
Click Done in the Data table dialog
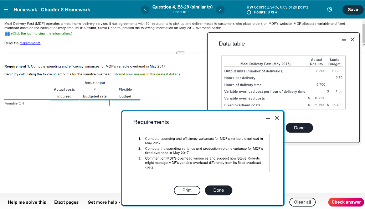click(x=299, y=128)
